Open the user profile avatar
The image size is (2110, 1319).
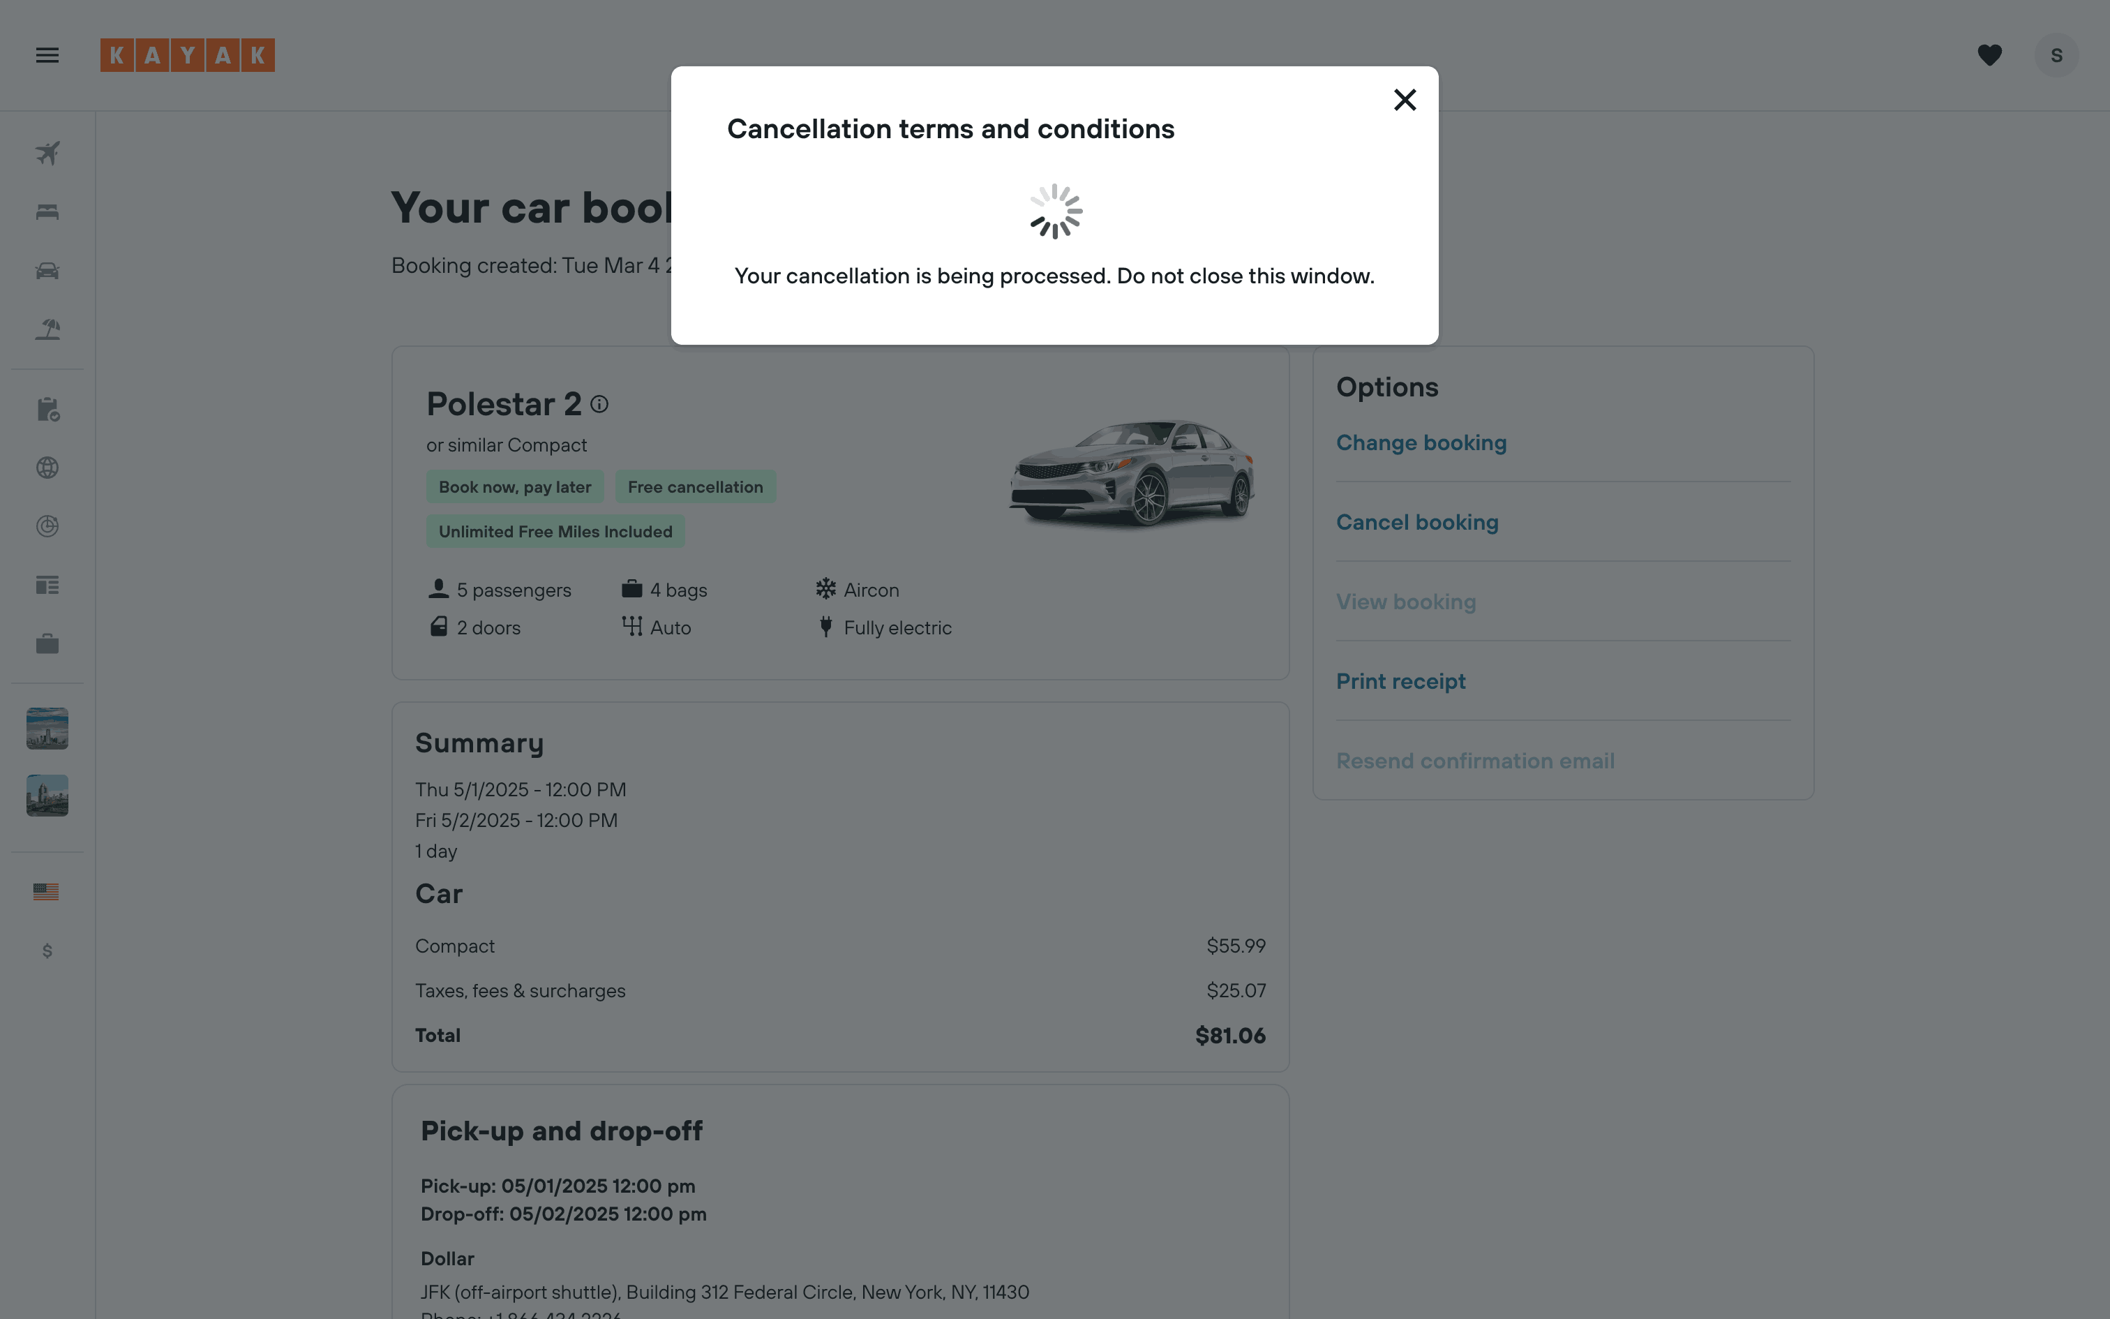pos(2056,56)
